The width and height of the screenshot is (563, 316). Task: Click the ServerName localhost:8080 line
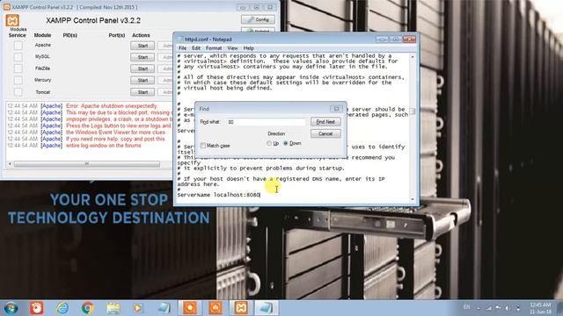coord(218,195)
